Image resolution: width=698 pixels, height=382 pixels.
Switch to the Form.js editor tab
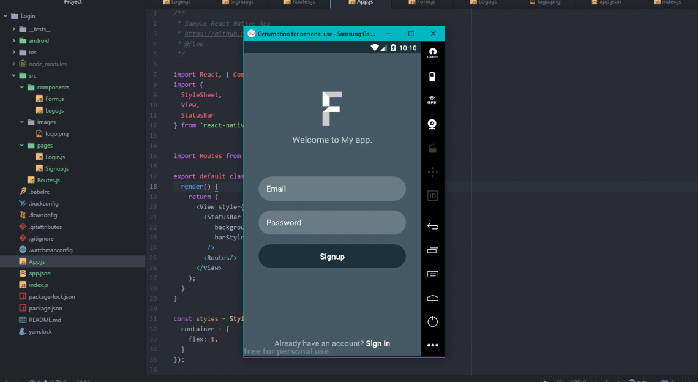click(x=422, y=3)
